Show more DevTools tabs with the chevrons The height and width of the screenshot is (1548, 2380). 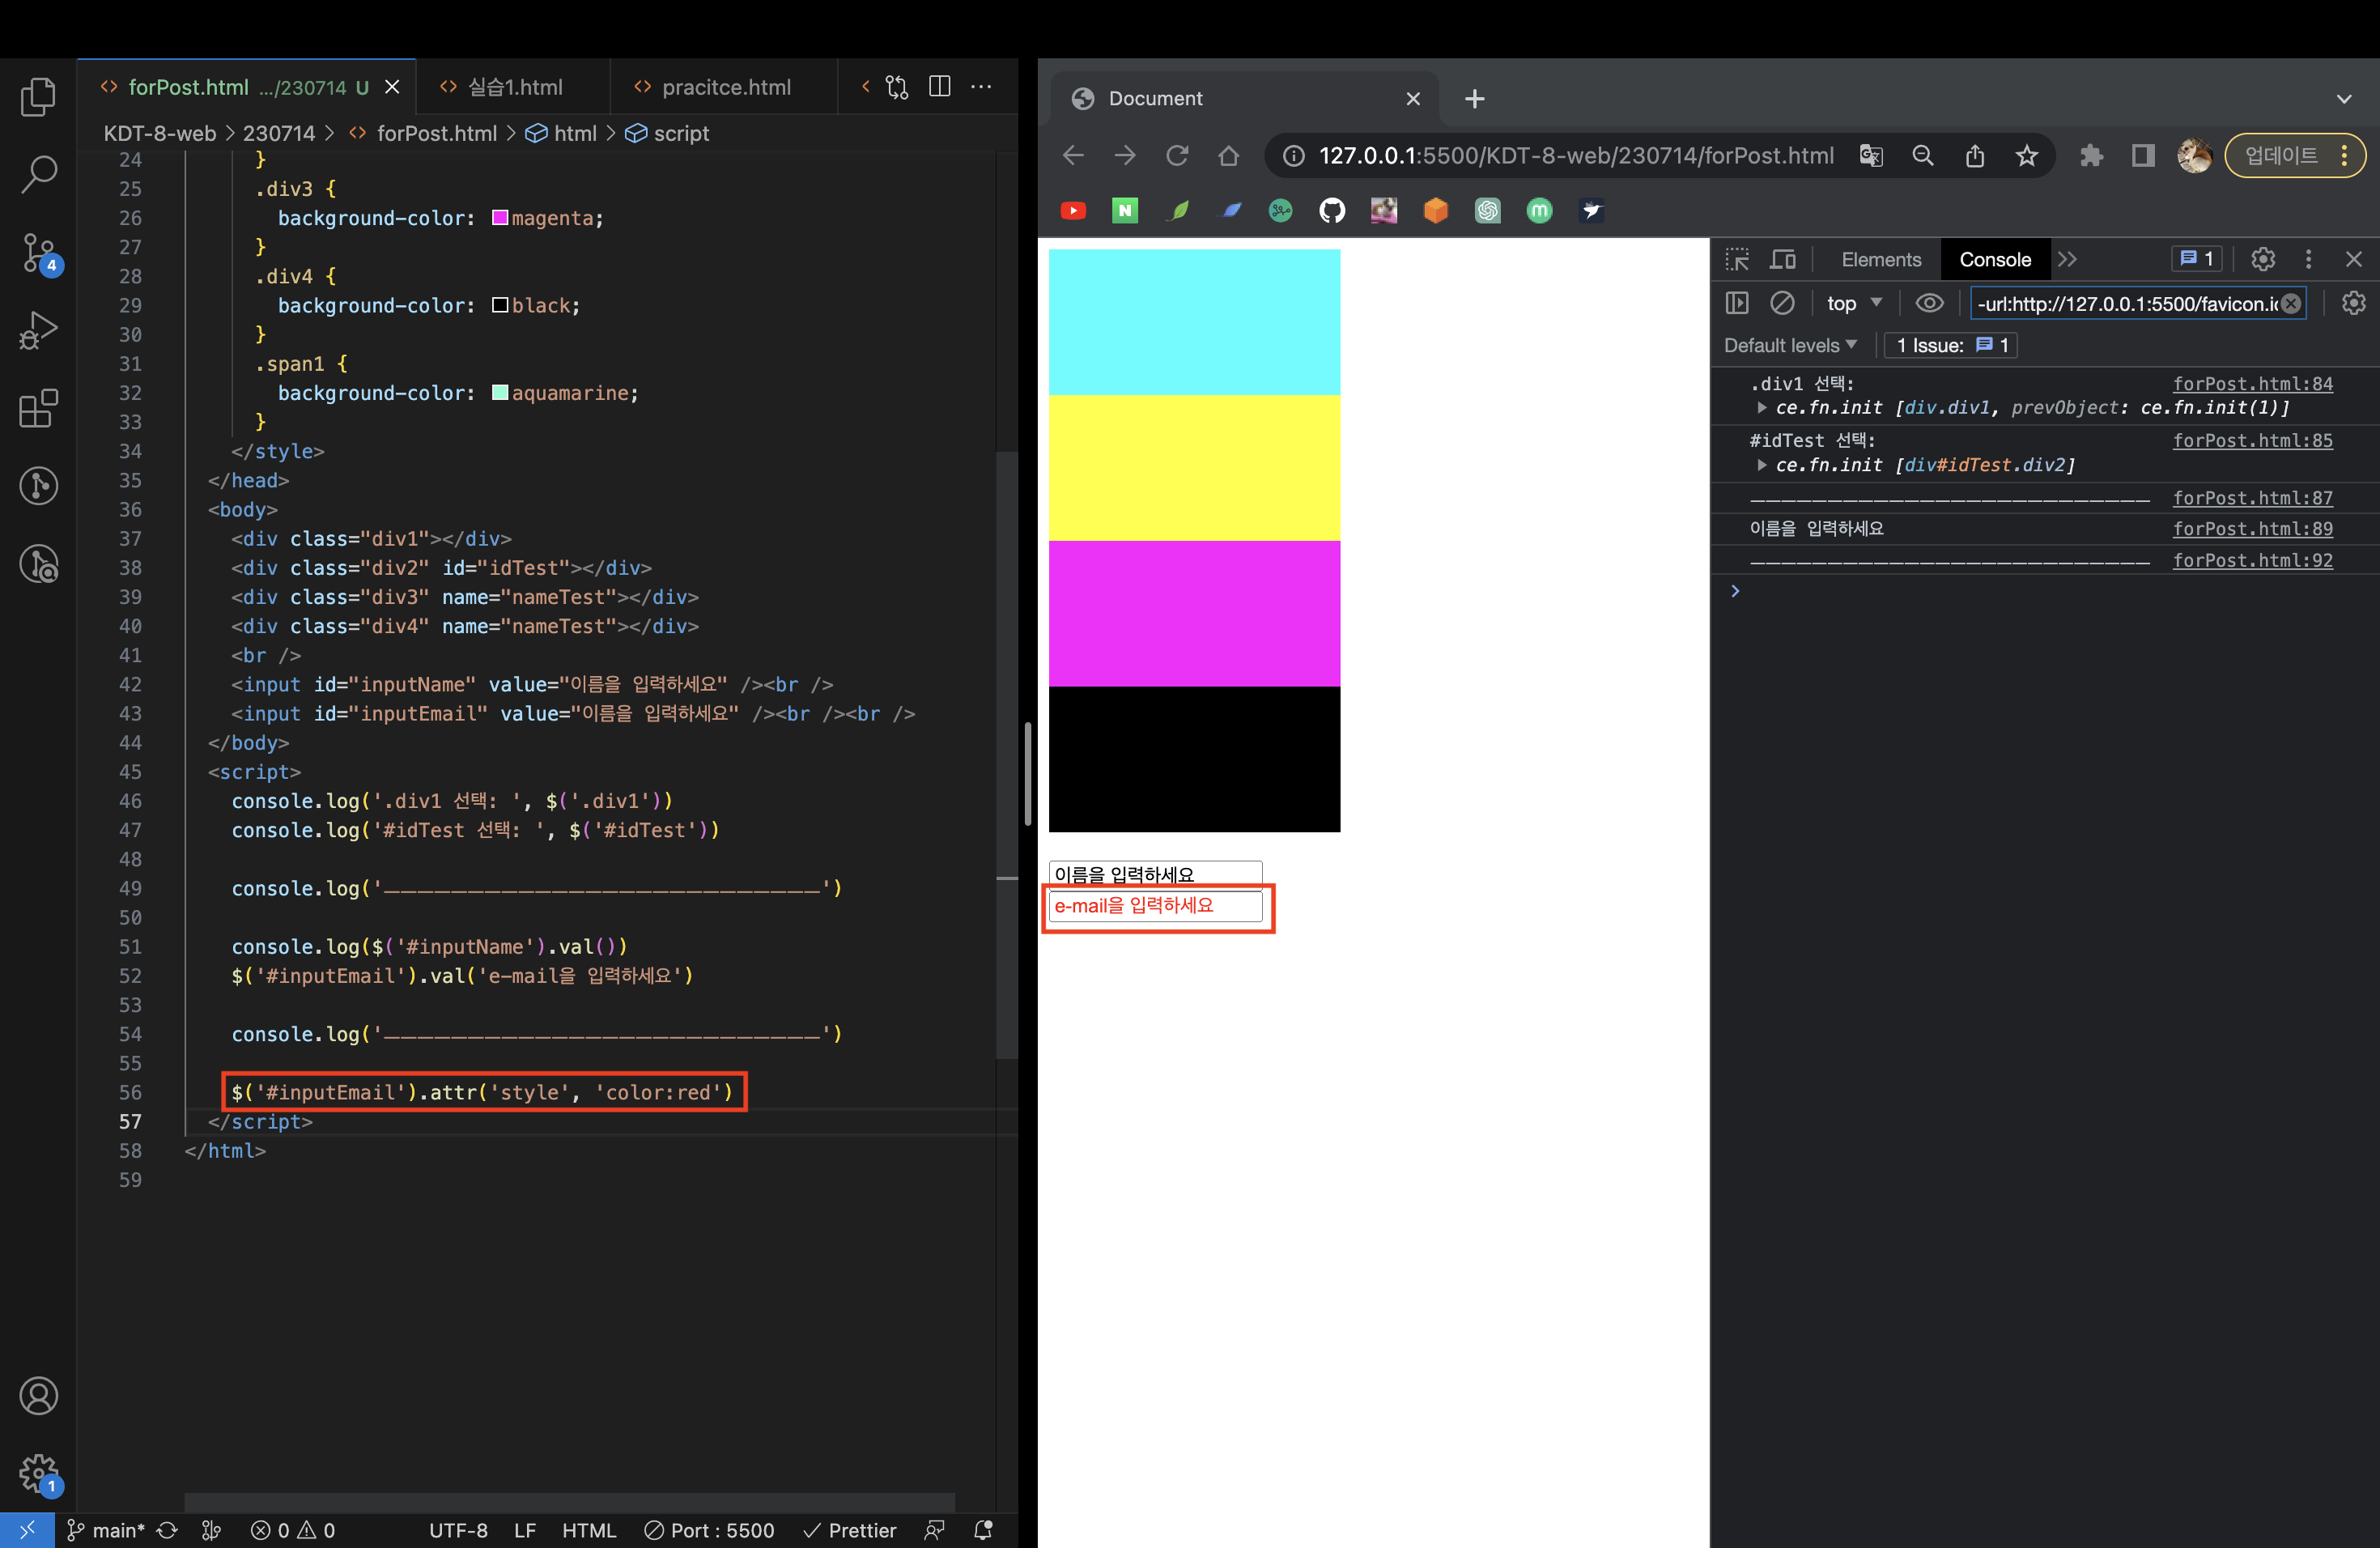(2067, 259)
